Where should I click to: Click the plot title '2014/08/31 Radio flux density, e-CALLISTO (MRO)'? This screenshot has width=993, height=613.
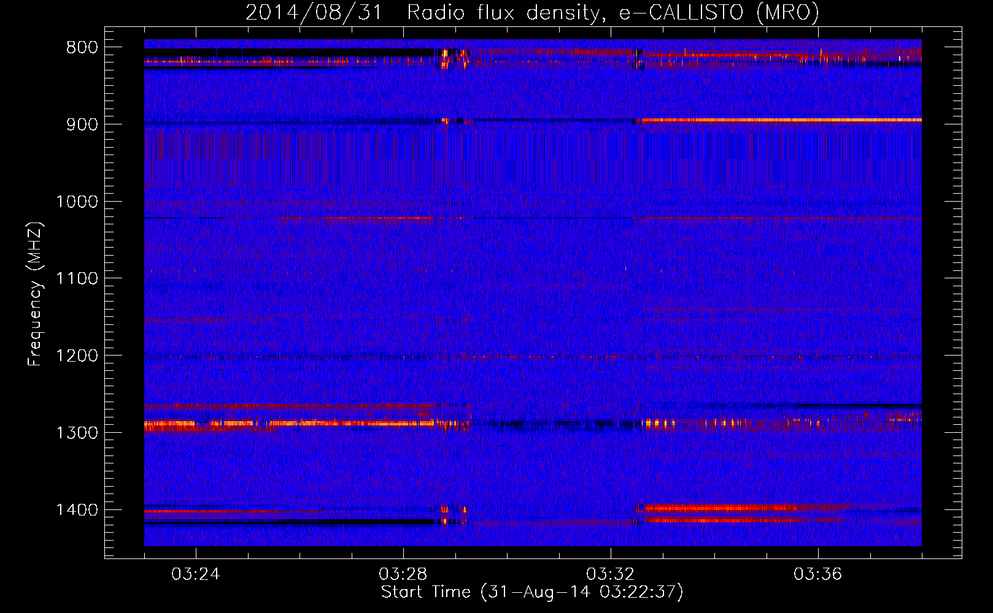(532, 12)
